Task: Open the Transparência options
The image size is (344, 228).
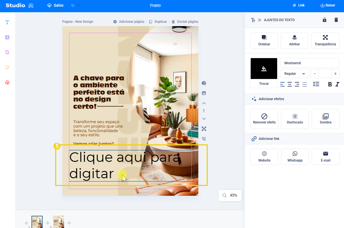Action: tap(325, 41)
